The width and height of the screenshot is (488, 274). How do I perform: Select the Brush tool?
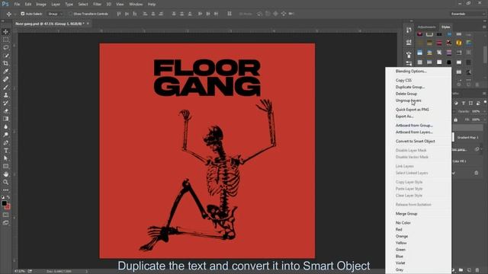(5, 88)
